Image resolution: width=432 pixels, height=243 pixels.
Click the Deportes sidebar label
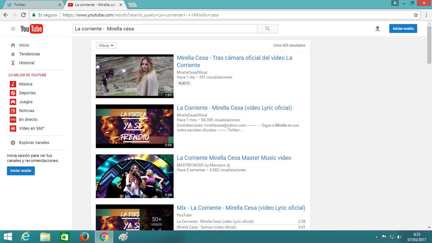coord(27,93)
